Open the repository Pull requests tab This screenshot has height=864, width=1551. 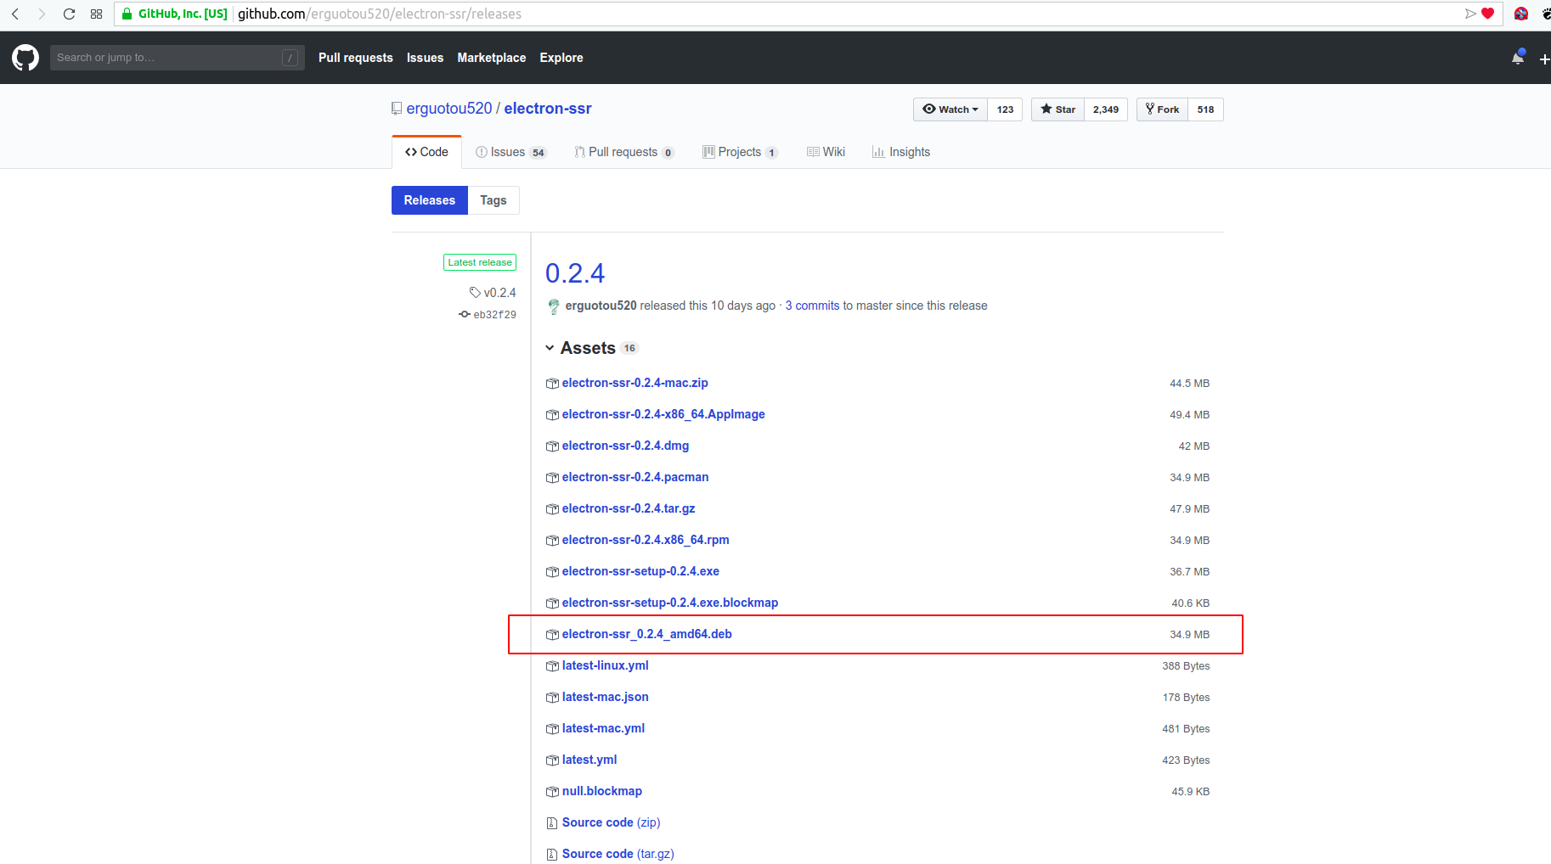tap(624, 152)
